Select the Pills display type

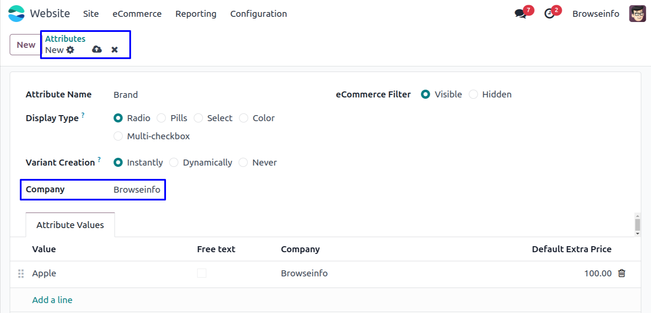pos(161,118)
